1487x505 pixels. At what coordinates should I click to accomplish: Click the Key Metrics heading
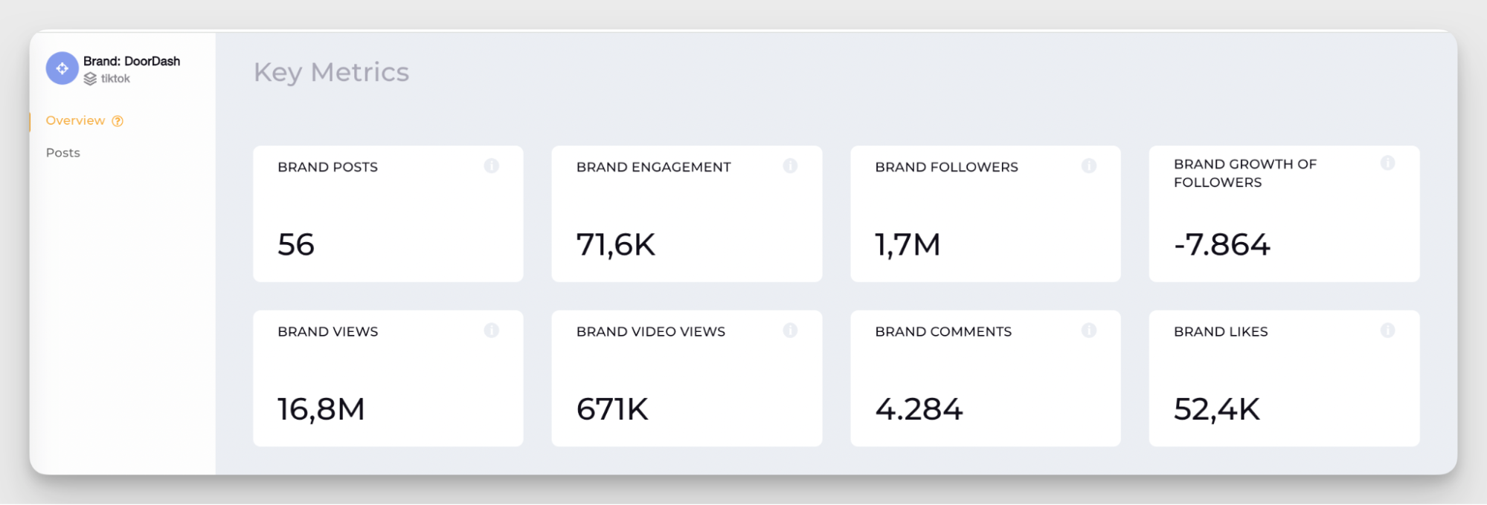click(x=331, y=72)
